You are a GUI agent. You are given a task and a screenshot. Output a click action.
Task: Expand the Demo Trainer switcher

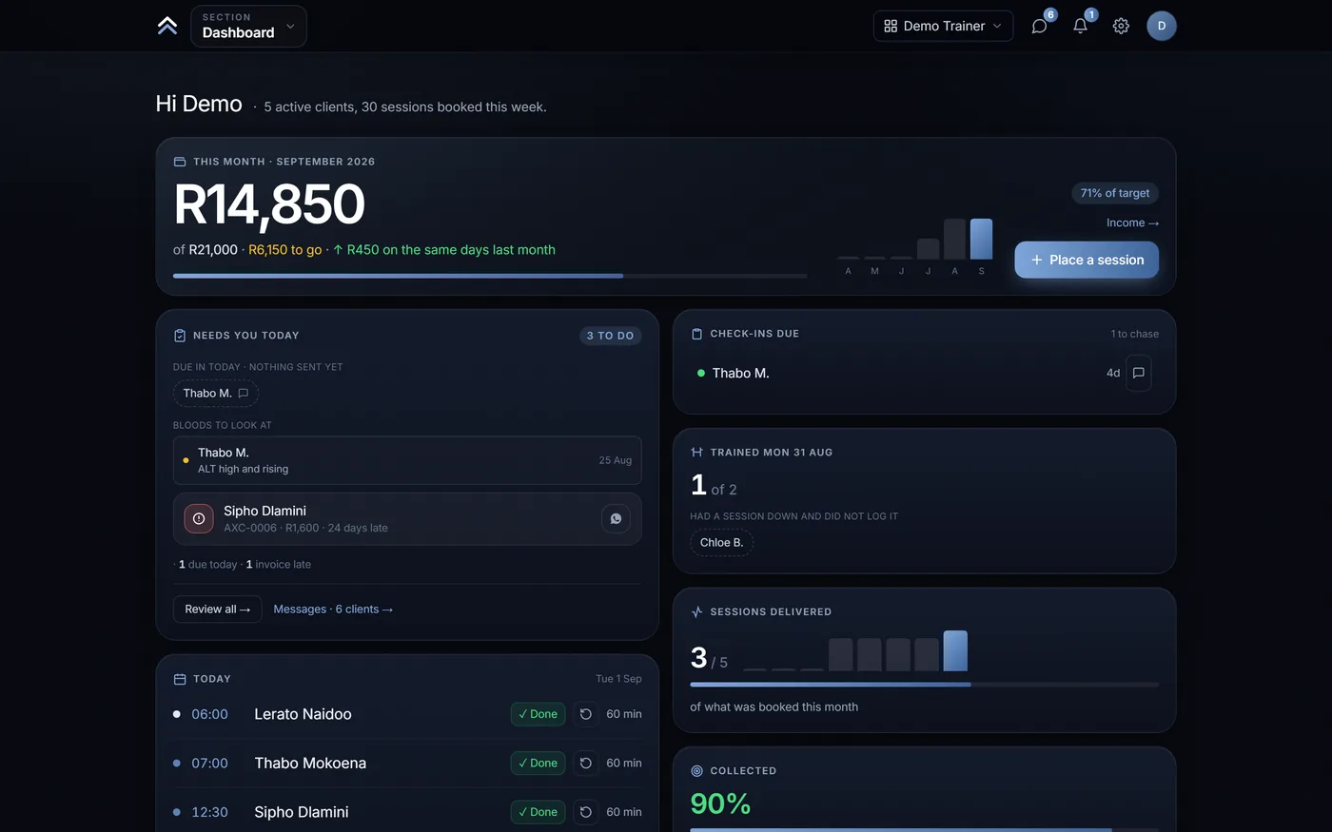[x=943, y=26]
